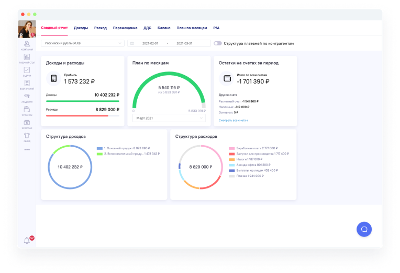Viewport: 400px width, 273px height.
Task: Click the gauge value 5 540 116 ₽
Action: [x=169, y=88]
